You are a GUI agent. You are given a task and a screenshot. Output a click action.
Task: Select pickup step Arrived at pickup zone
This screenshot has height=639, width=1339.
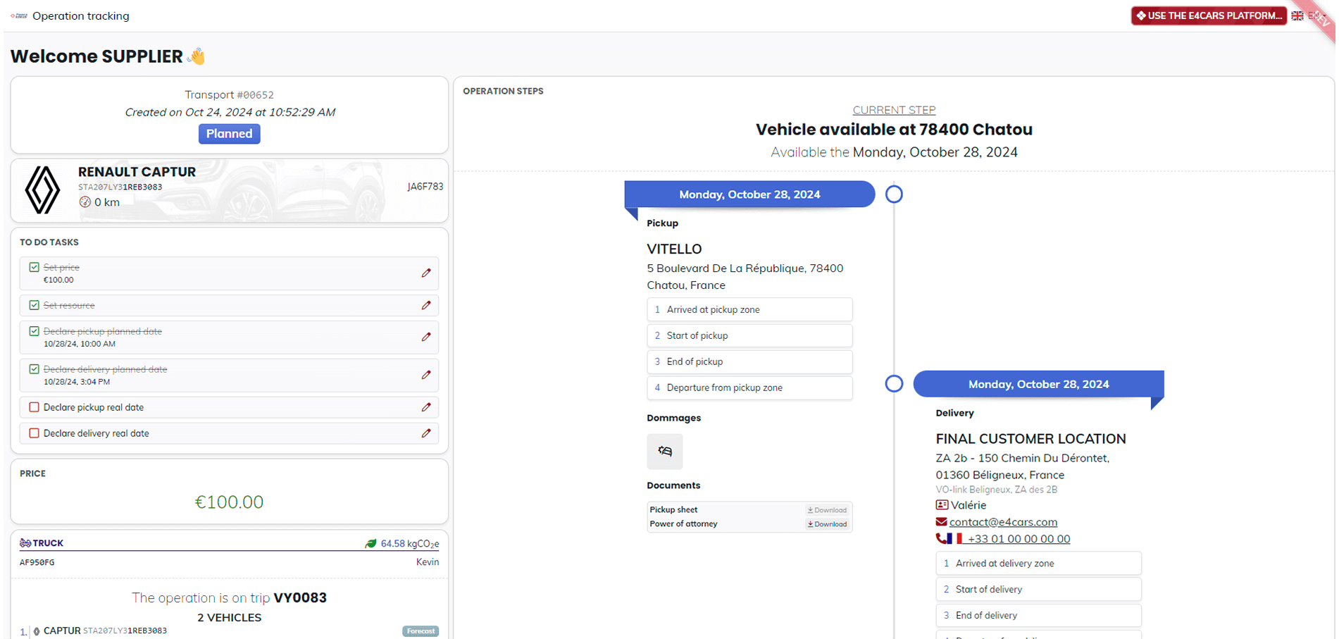749,309
